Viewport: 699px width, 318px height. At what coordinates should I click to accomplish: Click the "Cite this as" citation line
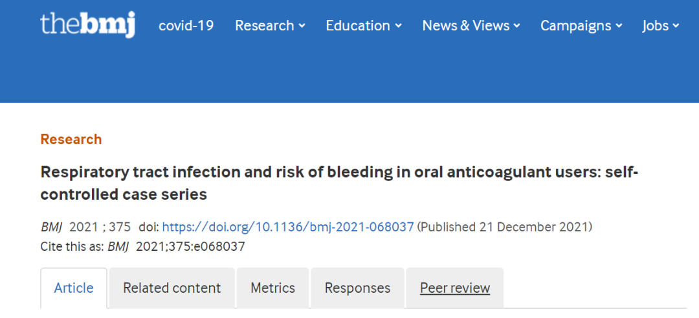[142, 246]
